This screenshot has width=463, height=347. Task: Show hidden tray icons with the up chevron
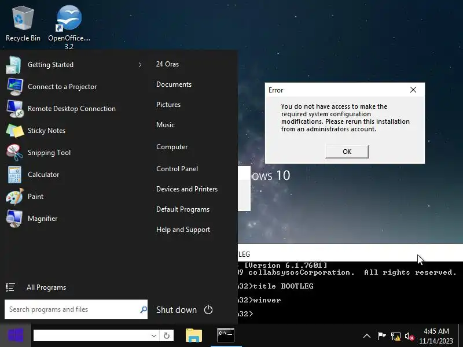click(x=367, y=336)
